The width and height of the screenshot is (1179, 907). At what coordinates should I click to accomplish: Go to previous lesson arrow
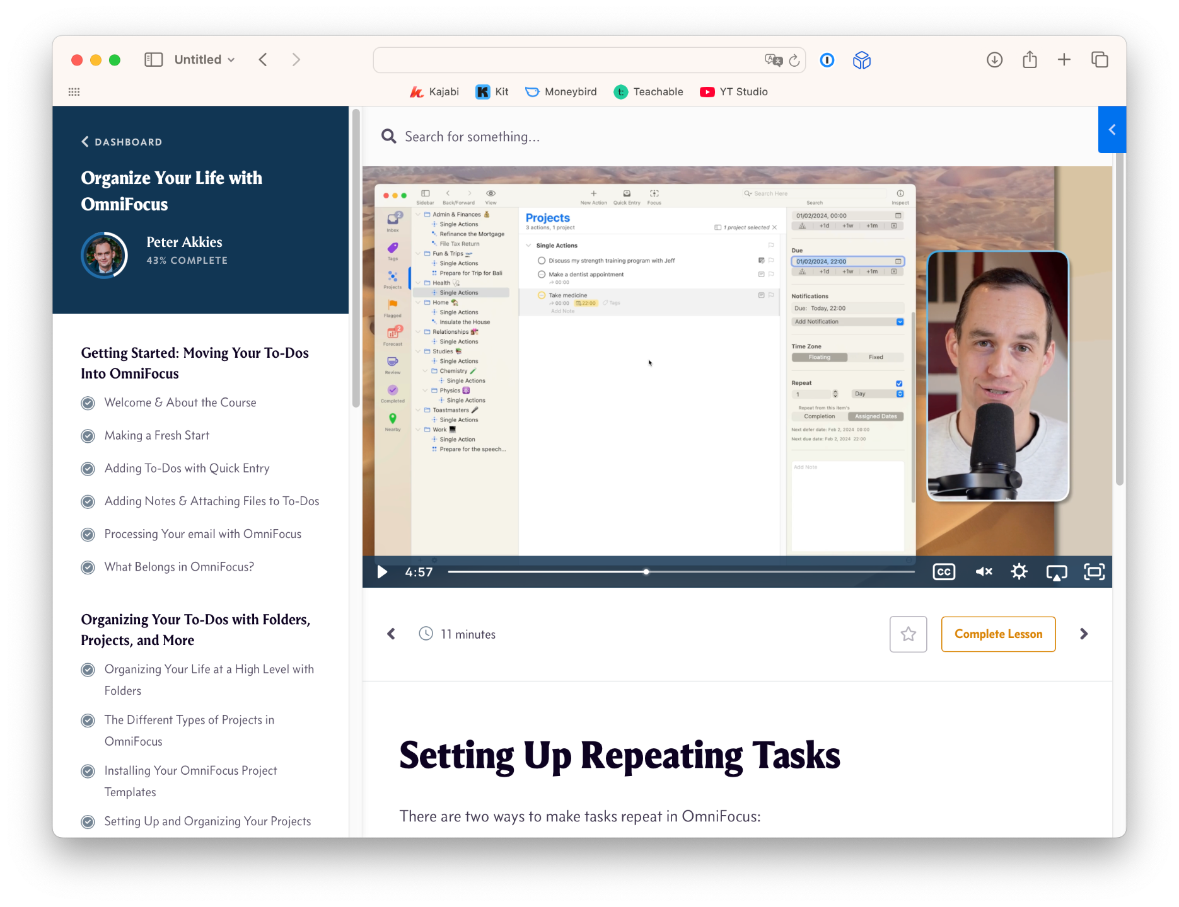391,634
